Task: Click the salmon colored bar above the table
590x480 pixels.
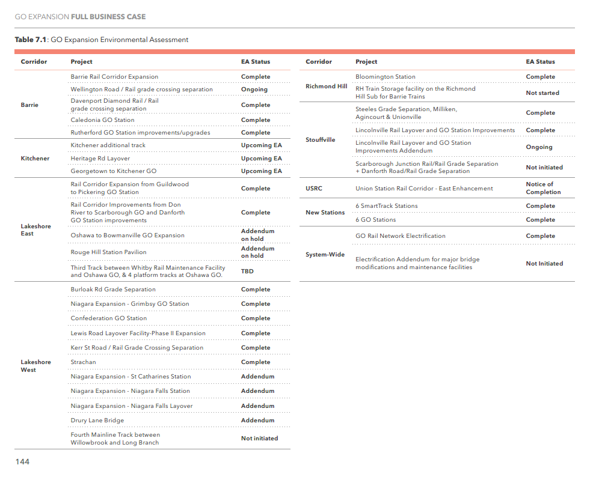Action: tap(295, 52)
